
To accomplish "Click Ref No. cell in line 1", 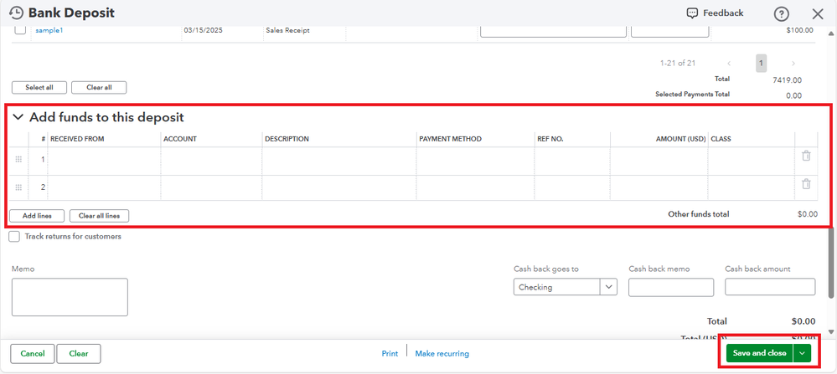I will 572,159.
